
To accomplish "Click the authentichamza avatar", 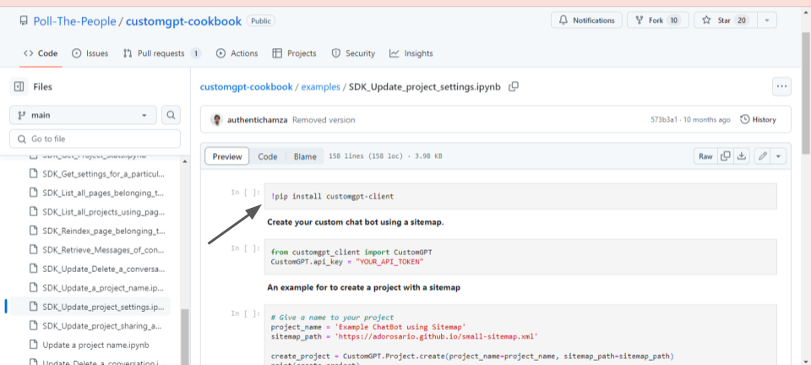I will (217, 120).
